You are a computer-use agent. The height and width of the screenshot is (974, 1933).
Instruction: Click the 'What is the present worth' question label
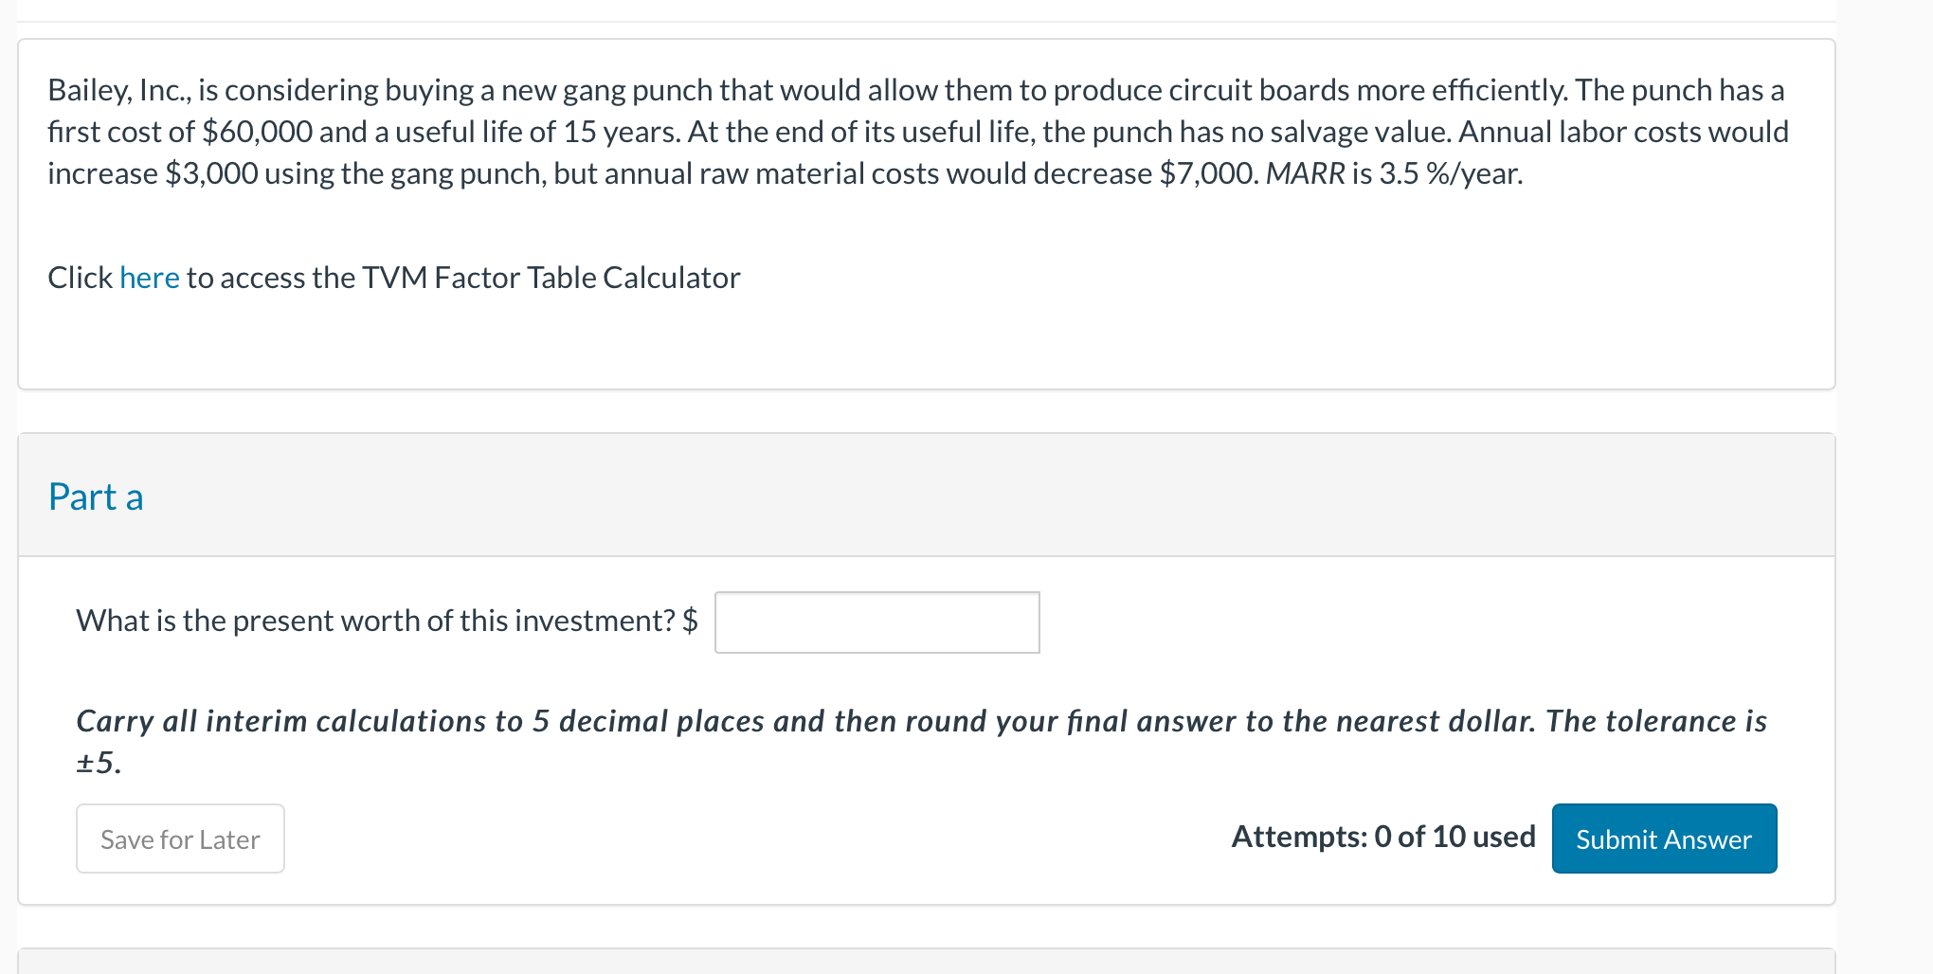pyautogui.click(x=375, y=621)
